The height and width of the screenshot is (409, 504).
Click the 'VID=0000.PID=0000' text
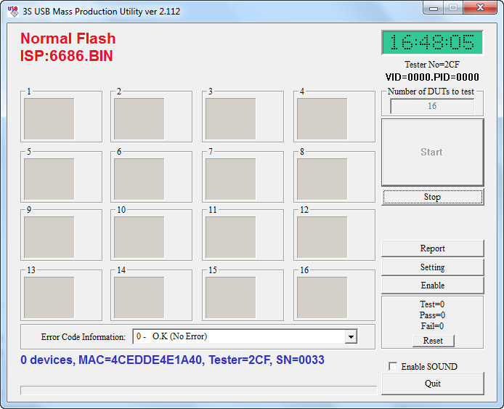[x=432, y=77]
